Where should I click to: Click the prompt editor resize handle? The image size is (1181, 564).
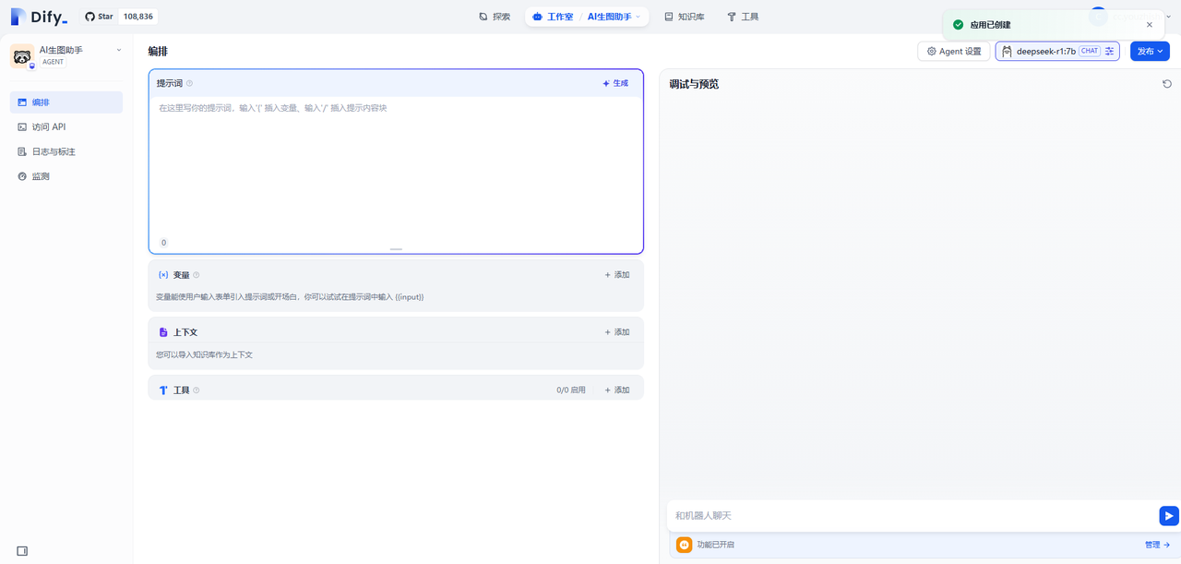[x=396, y=249]
